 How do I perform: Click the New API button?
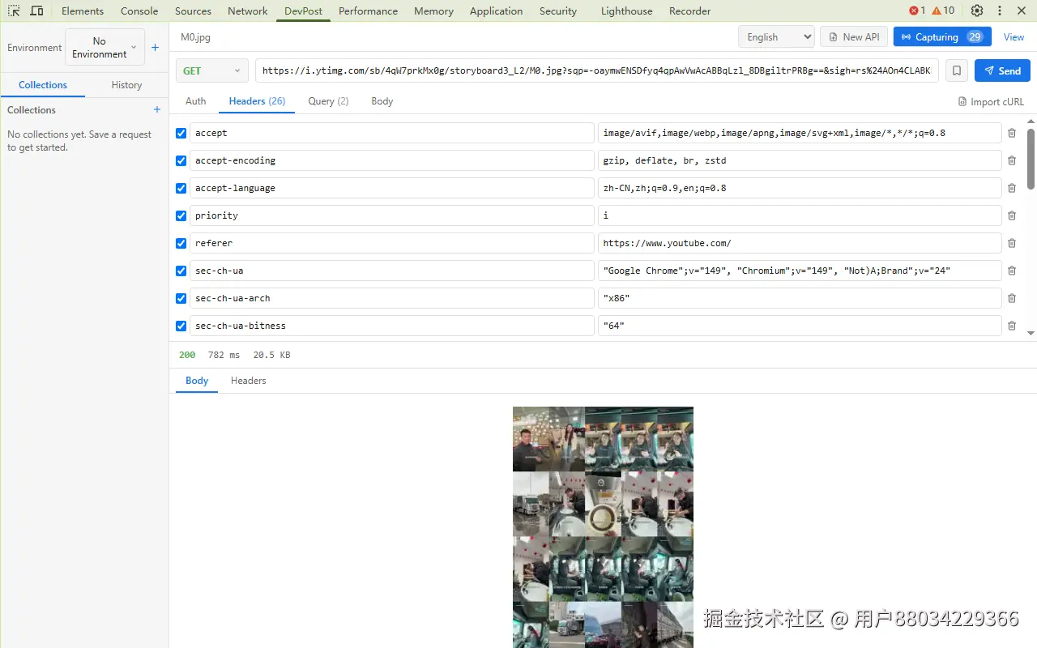854,36
